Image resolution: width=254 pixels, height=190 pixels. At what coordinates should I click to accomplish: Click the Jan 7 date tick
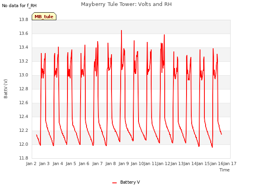pyautogui.click(x=97, y=163)
